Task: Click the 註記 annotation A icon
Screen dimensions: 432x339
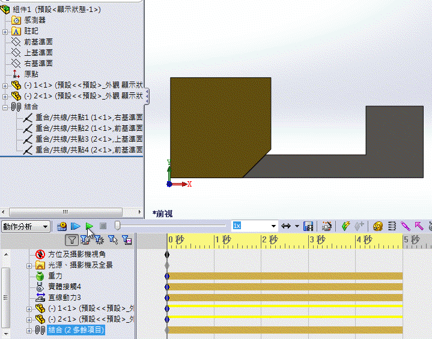Action: point(16,31)
